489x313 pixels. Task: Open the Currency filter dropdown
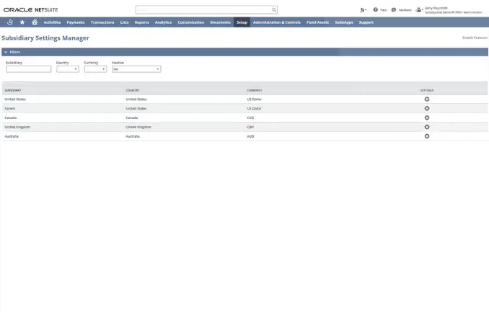(94, 69)
